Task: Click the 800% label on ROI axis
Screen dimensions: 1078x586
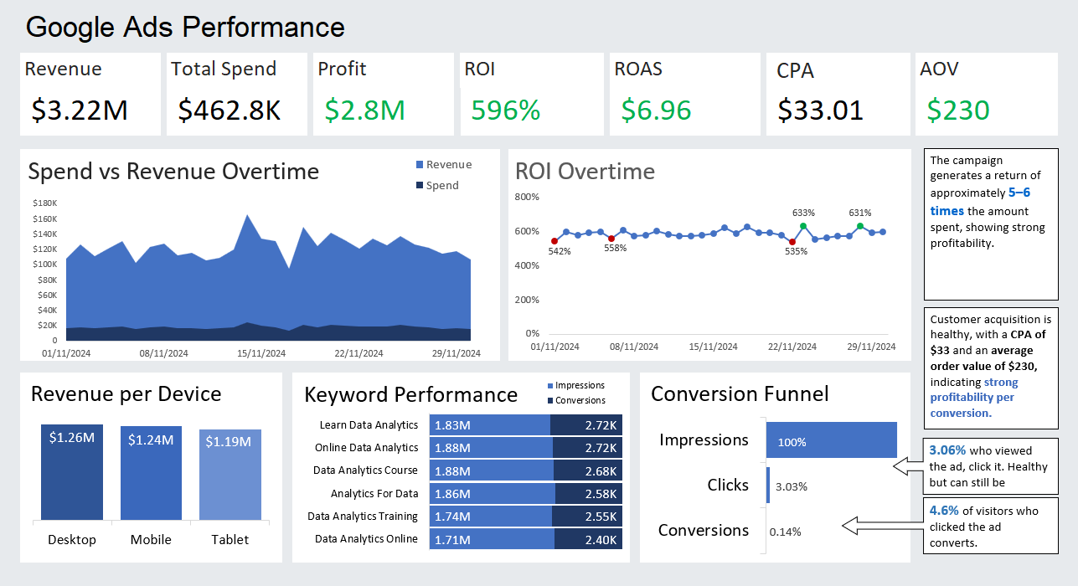Action: (x=527, y=197)
